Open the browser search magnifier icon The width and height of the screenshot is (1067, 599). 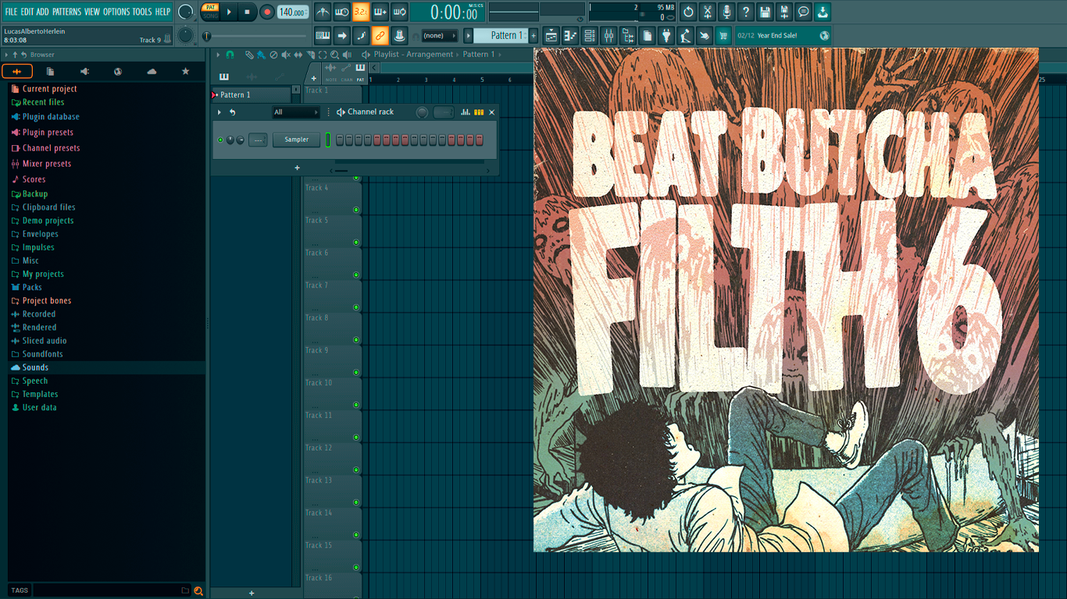pos(198,590)
